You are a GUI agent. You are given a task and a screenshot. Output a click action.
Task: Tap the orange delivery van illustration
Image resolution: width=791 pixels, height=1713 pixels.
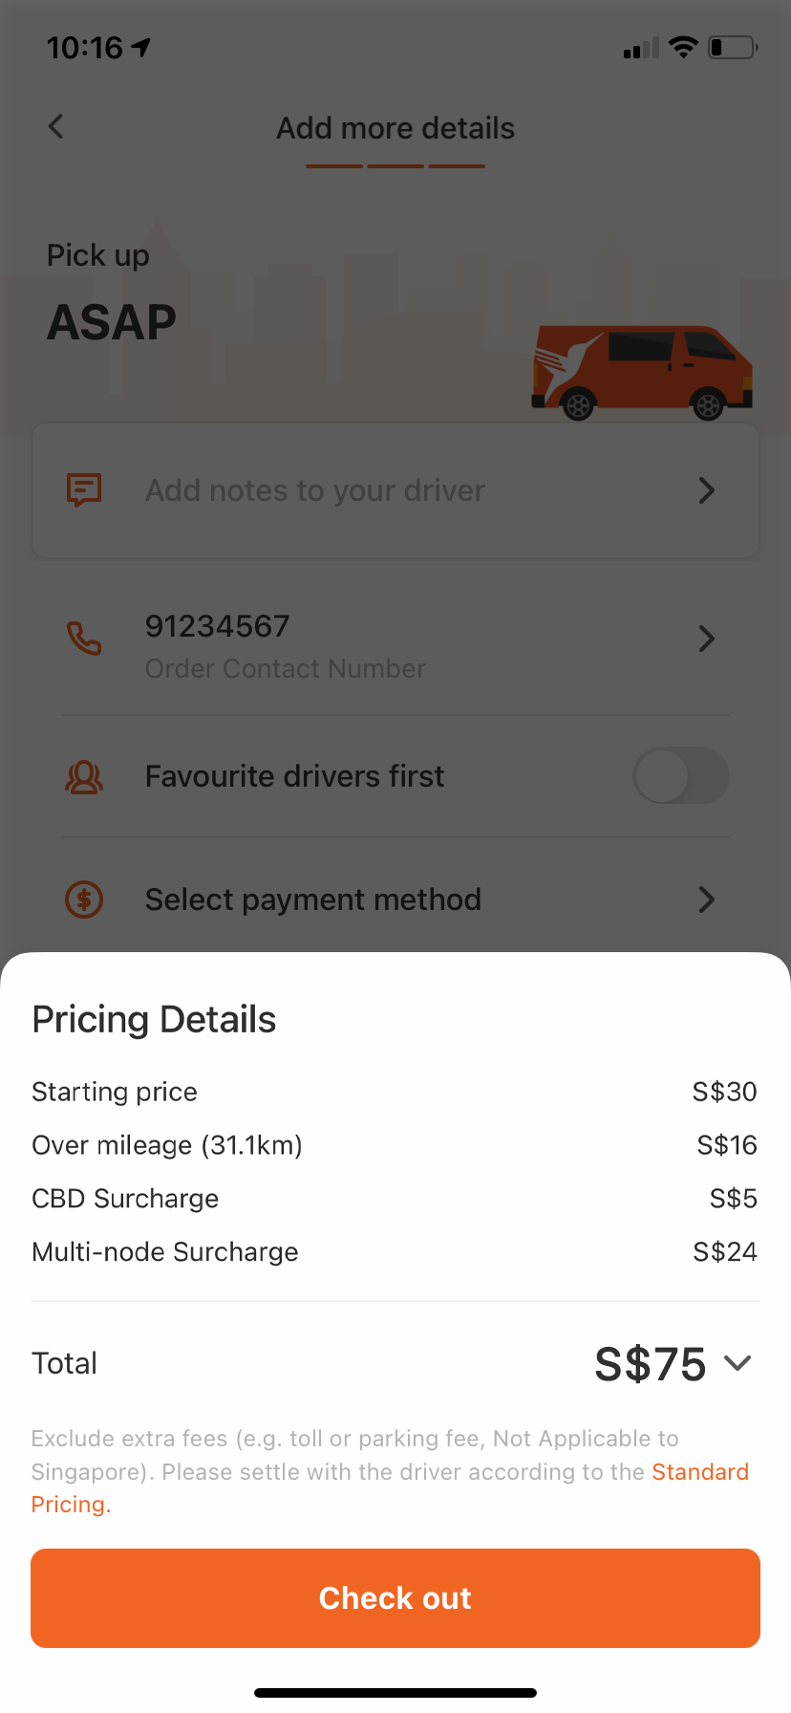click(x=642, y=373)
